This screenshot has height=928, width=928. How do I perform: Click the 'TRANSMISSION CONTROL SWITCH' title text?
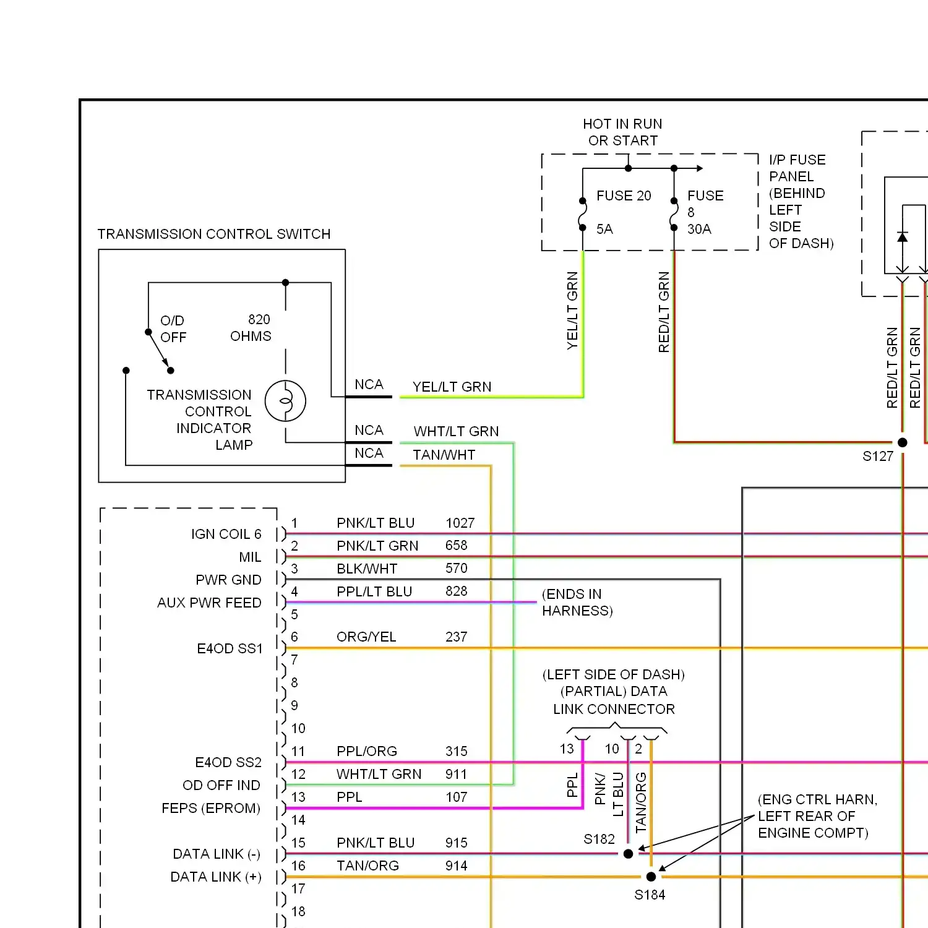pyautogui.click(x=214, y=234)
